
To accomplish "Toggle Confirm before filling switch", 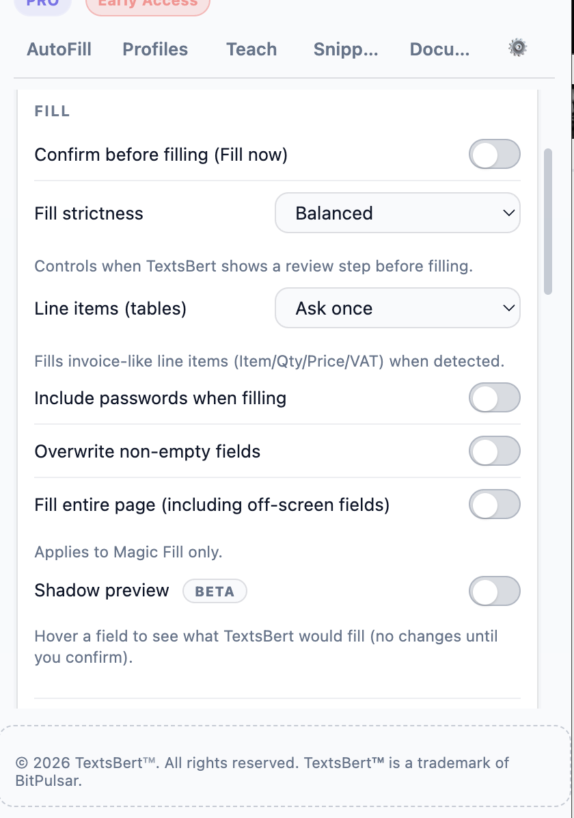I will [x=494, y=155].
